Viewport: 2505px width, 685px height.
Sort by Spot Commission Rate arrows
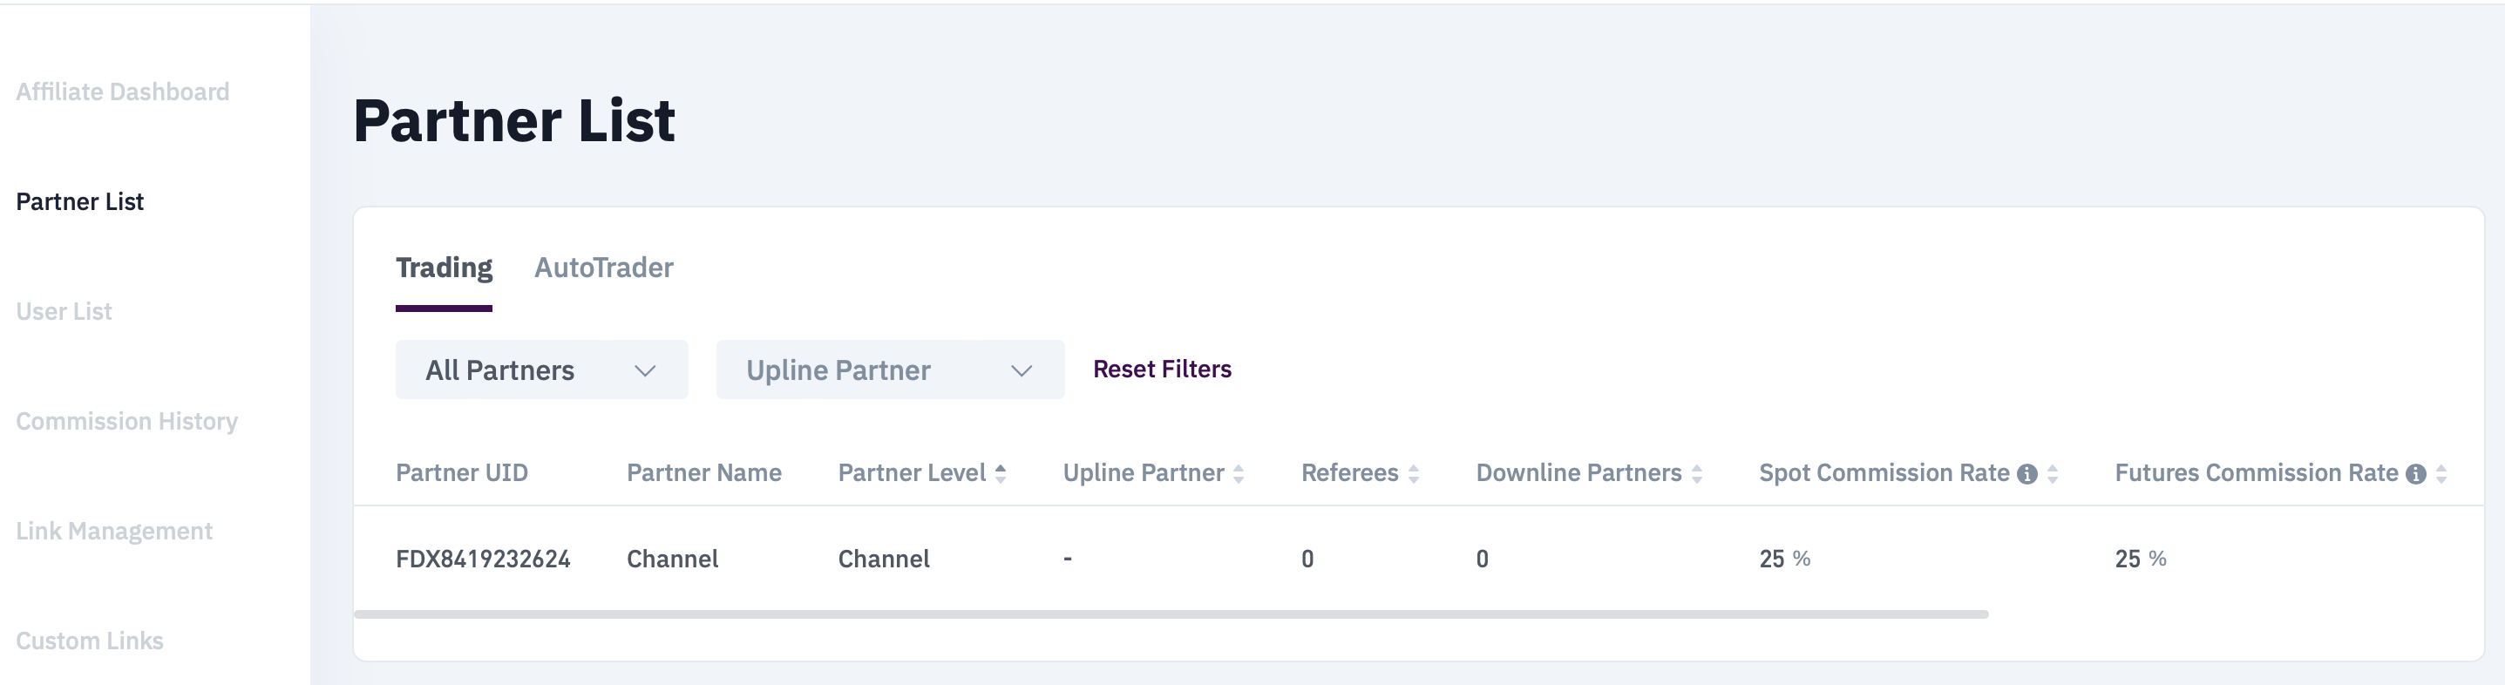(x=2053, y=473)
